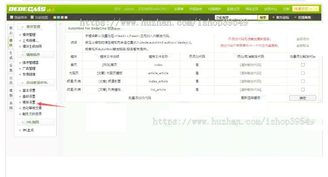328x177 pixels.
Task: Click the 全部添加 link
Action: 302,39
